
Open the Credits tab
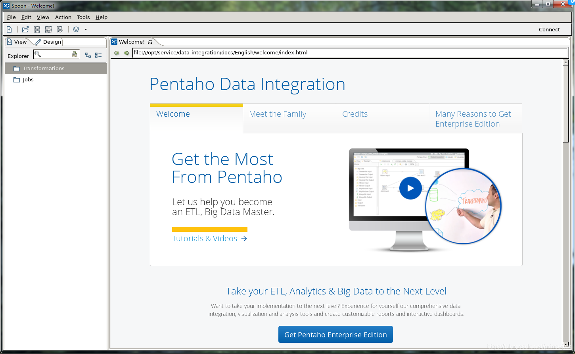[x=383, y=118]
